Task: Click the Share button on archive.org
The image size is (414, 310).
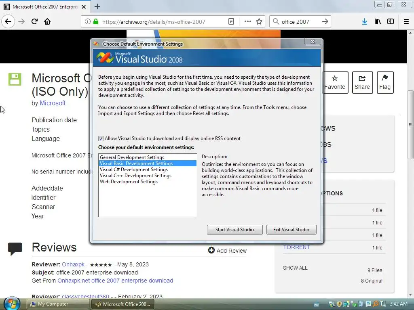Action: [362, 82]
